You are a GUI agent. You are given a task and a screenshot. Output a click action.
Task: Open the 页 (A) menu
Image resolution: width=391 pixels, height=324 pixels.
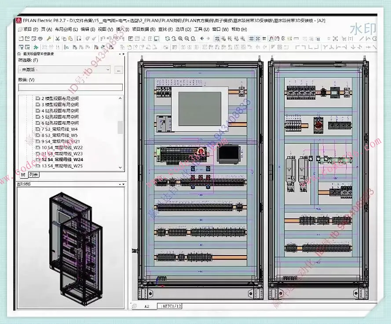(x=46, y=29)
